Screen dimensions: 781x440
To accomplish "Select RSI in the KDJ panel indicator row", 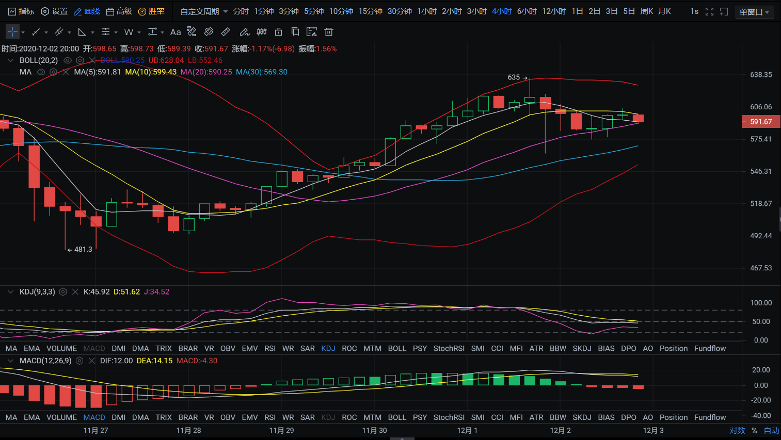I will 270,349.
